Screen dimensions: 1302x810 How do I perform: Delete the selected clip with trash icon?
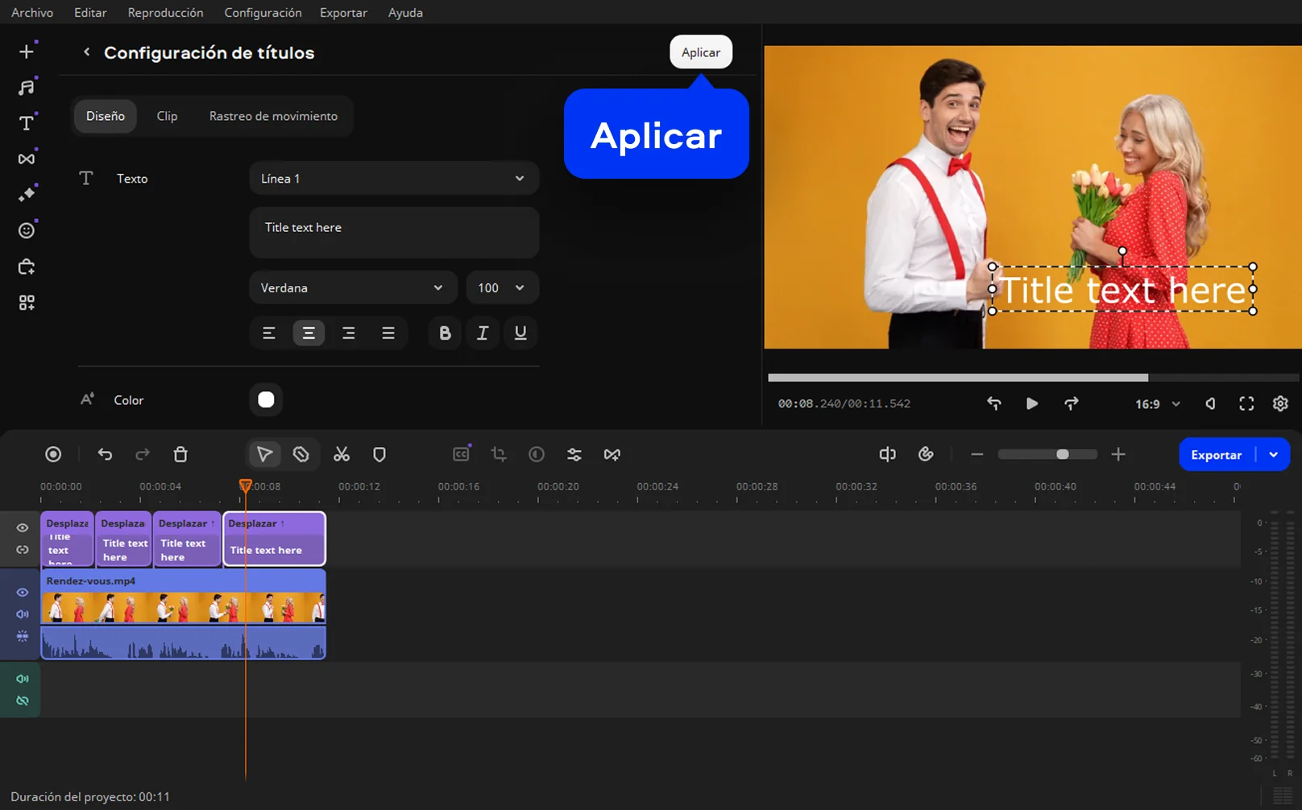[180, 455]
